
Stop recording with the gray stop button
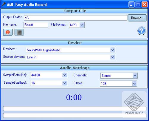click(x=19, y=32)
